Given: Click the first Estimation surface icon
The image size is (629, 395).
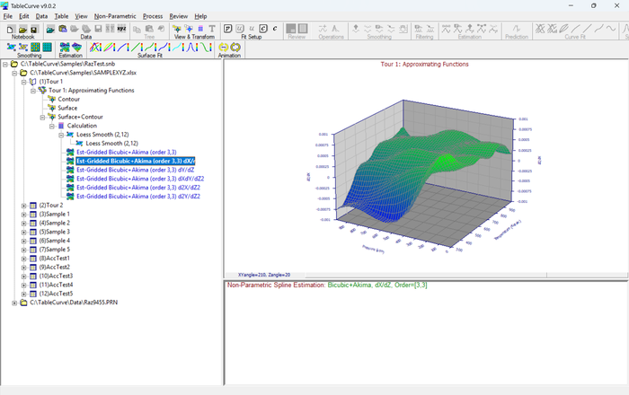Looking at the screenshot, I should click(64, 48).
